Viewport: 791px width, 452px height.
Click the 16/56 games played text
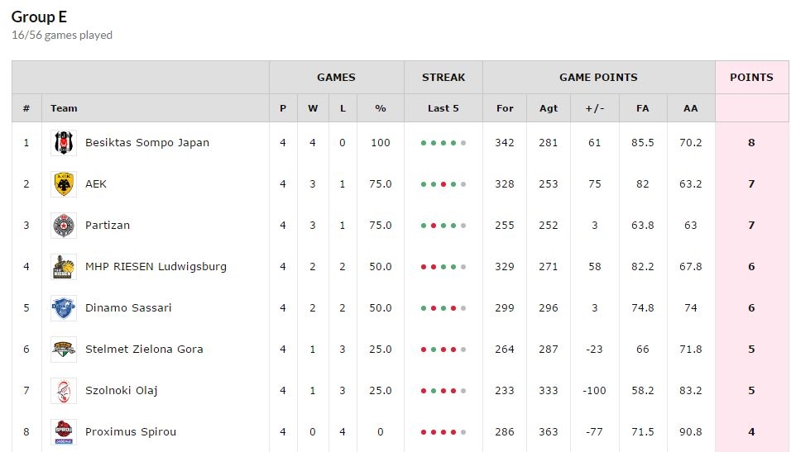pos(61,36)
